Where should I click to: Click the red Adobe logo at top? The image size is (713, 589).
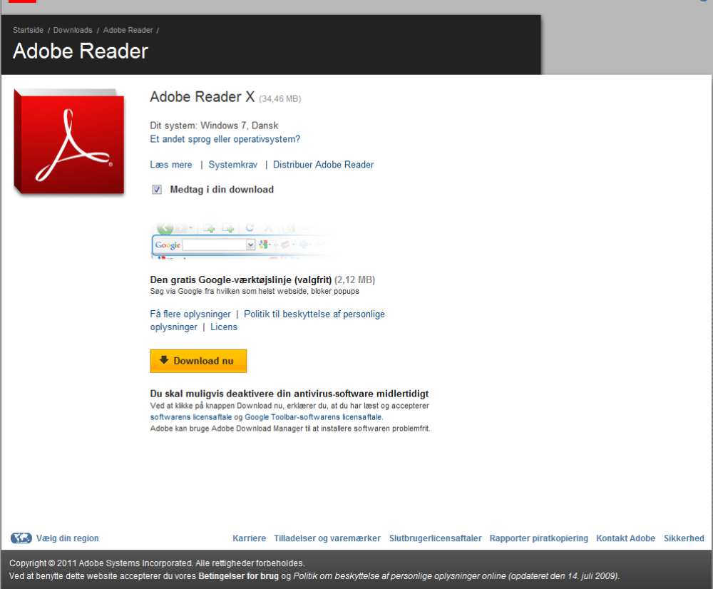22,1
